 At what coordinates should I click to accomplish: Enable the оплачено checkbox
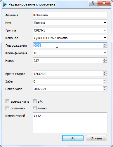pyautogui.click(x=8, y=108)
